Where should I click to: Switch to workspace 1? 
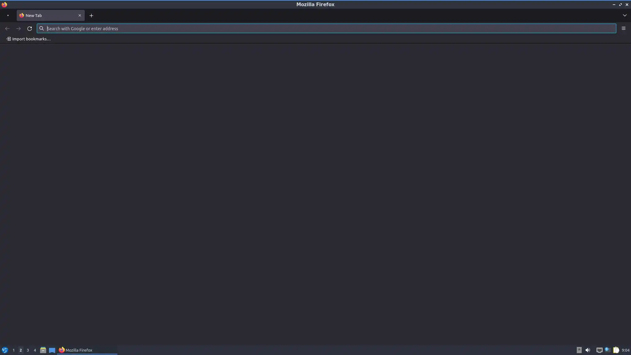tap(14, 350)
